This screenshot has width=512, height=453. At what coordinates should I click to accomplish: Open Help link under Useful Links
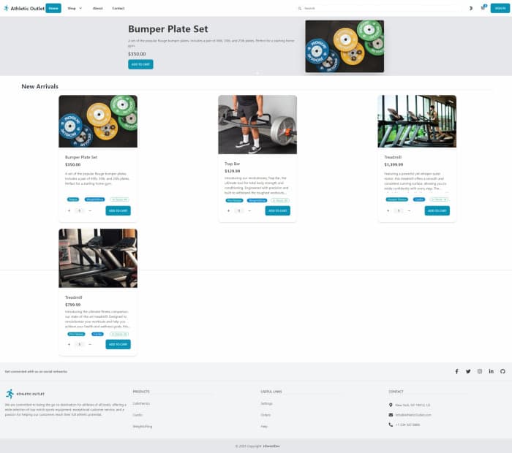pos(264,427)
